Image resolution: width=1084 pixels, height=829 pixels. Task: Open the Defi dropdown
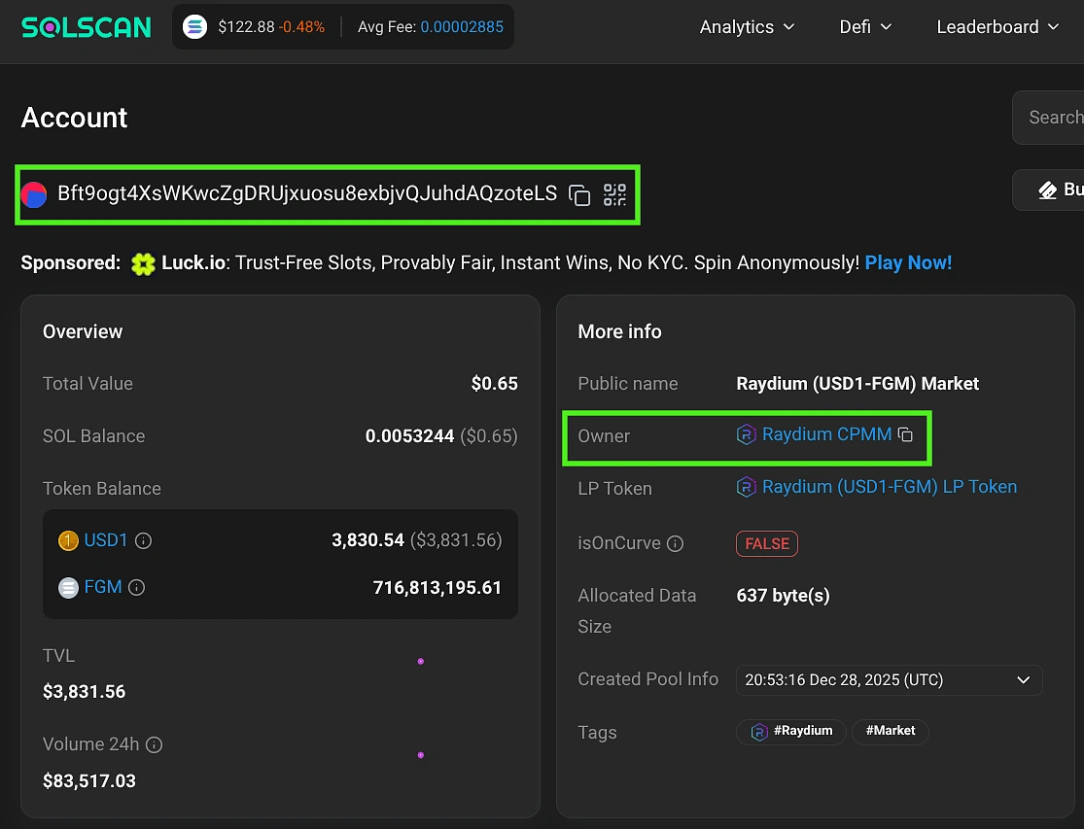click(864, 26)
